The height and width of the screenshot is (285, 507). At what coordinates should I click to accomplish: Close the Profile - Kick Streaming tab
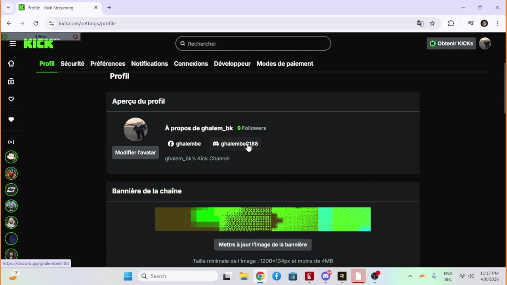[x=95, y=8]
